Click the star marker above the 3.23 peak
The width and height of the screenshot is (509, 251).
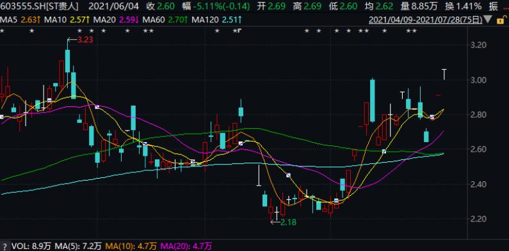tap(80, 31)
